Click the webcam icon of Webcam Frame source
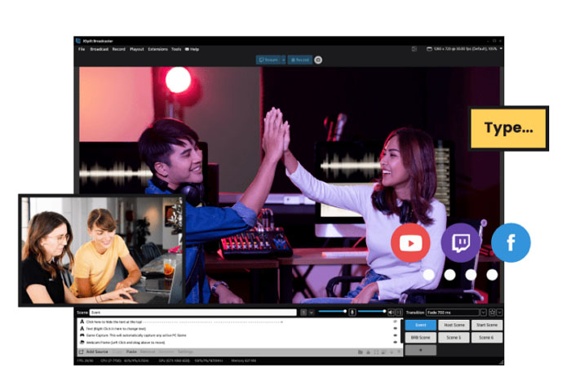This screenshot has height=390, width=571. (82, 343)
